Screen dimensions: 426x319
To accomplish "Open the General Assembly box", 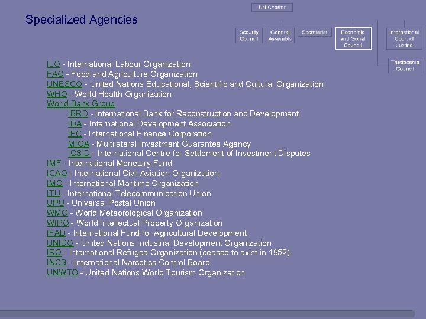I will (x=280, y=35).
